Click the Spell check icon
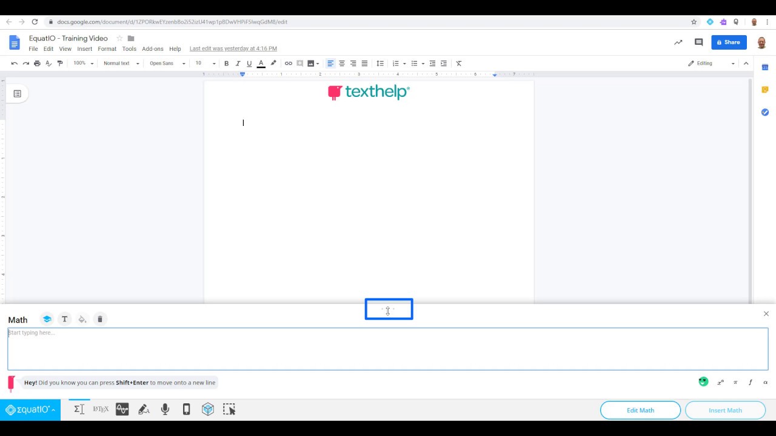 [48, 63]
